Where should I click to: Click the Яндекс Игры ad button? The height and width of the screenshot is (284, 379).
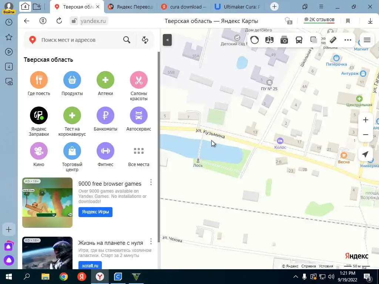(95, 212)
